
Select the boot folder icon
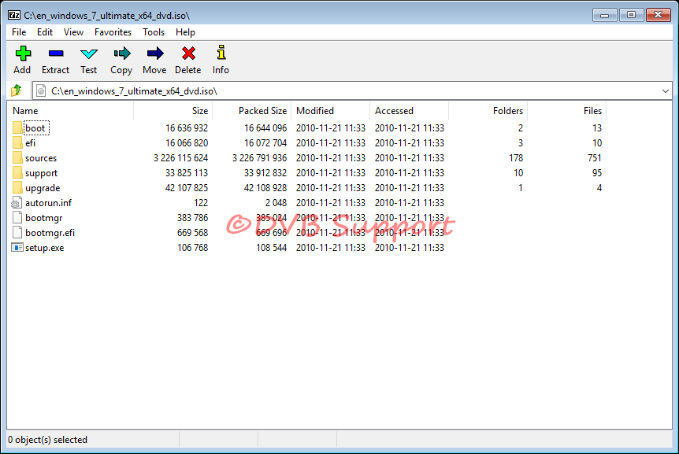(x=17, y=127)
